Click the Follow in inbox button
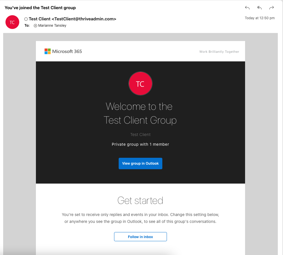This screenshot has height=255, width=283. pos(140,237)
